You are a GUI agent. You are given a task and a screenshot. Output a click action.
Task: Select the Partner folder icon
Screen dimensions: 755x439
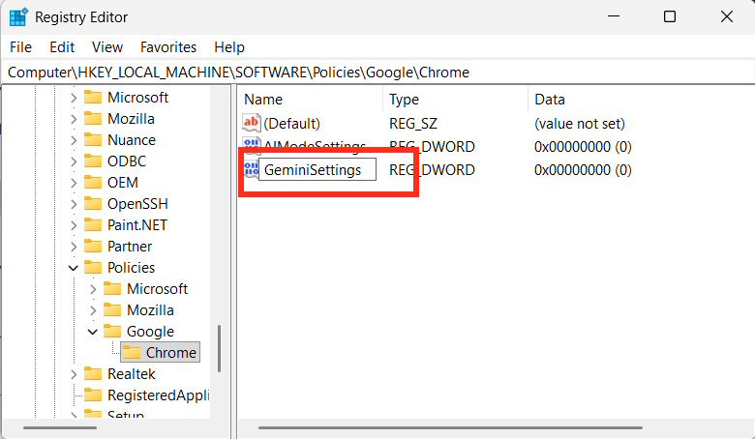(x=93, y=246)
